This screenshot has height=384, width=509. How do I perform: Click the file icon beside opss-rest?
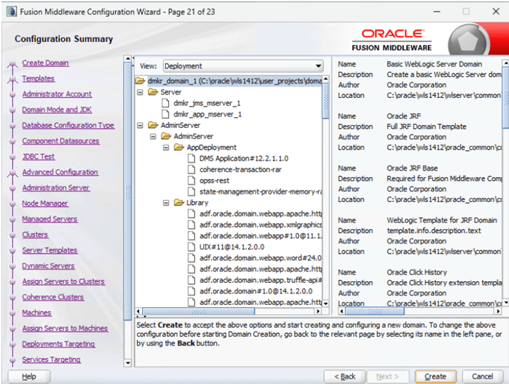point(192,180)
